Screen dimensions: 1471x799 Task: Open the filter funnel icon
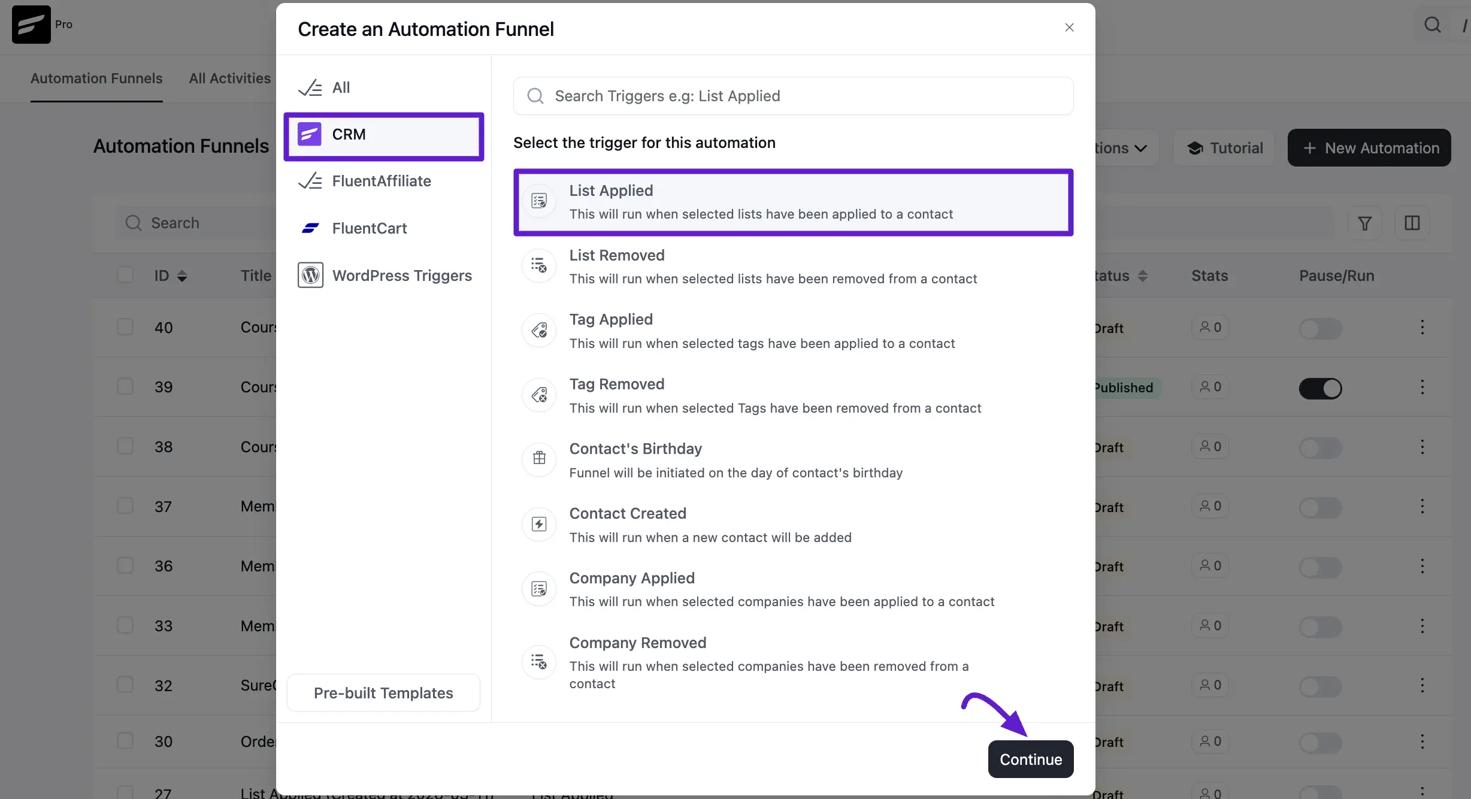click(1364, 223)
